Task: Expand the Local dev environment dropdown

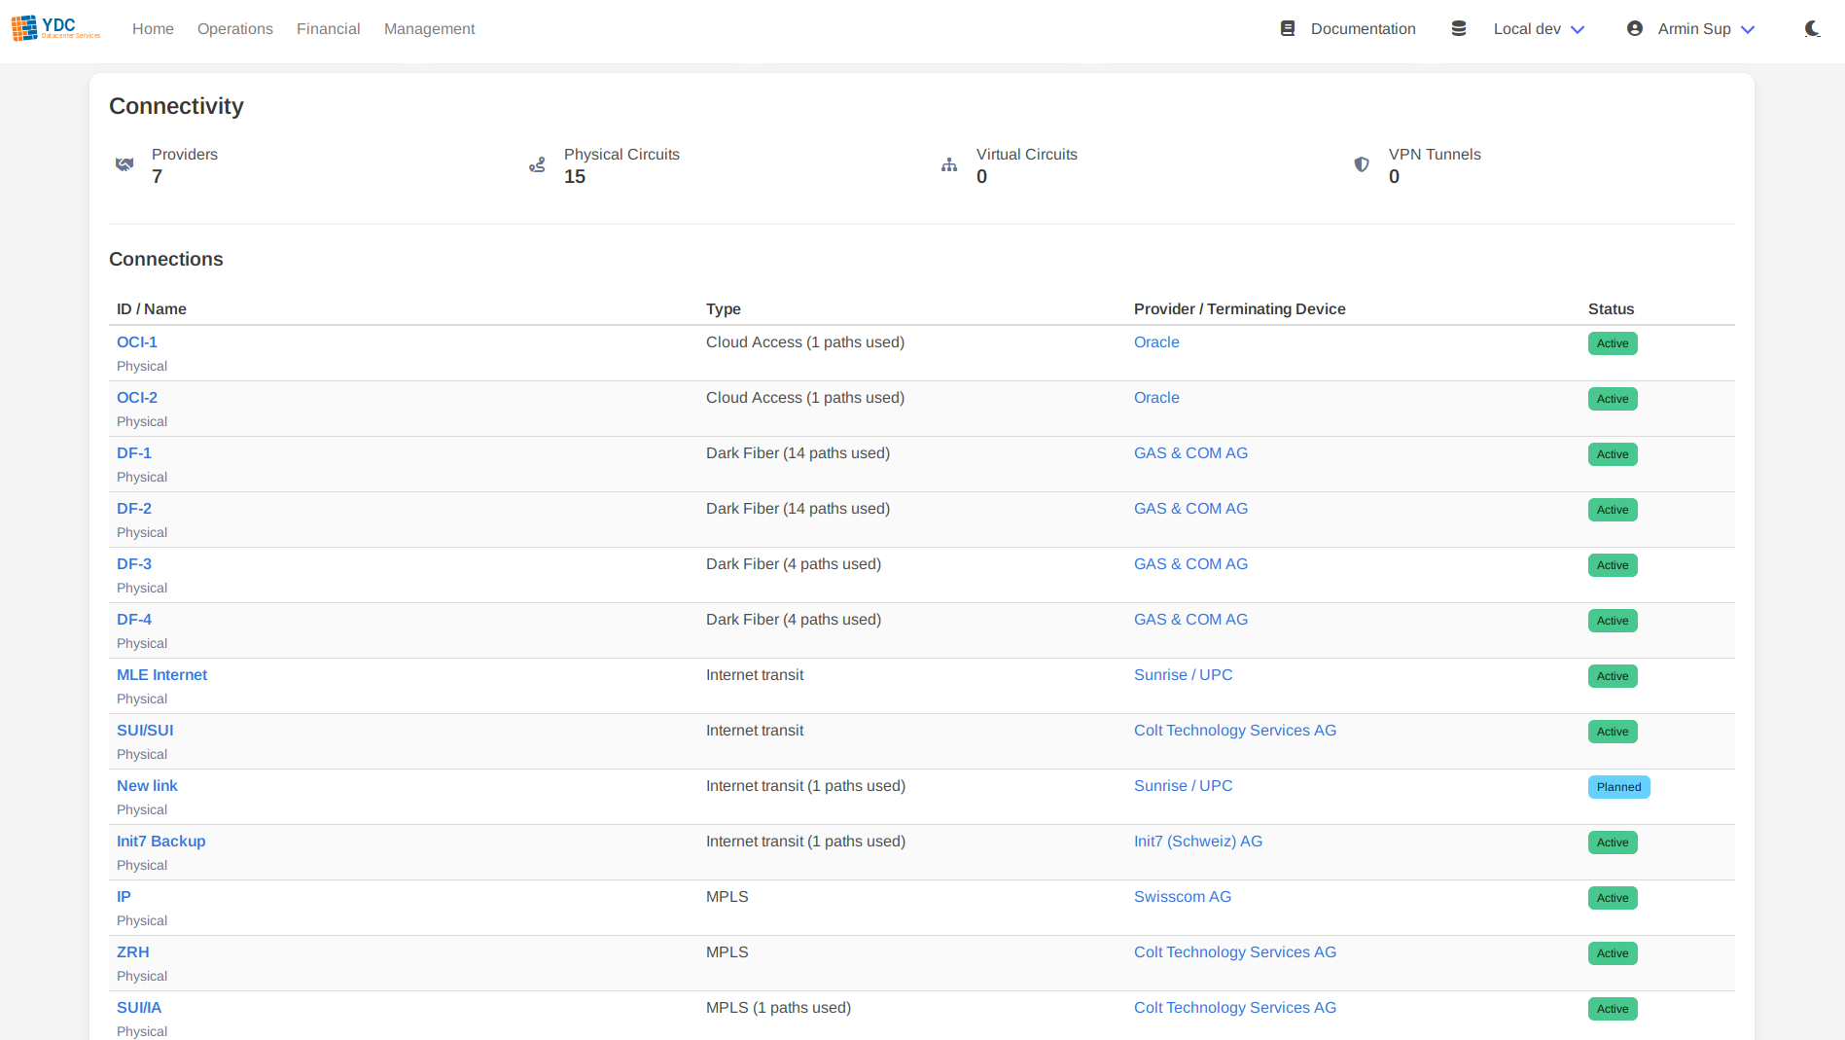Action: click(x=1540, y=29)
